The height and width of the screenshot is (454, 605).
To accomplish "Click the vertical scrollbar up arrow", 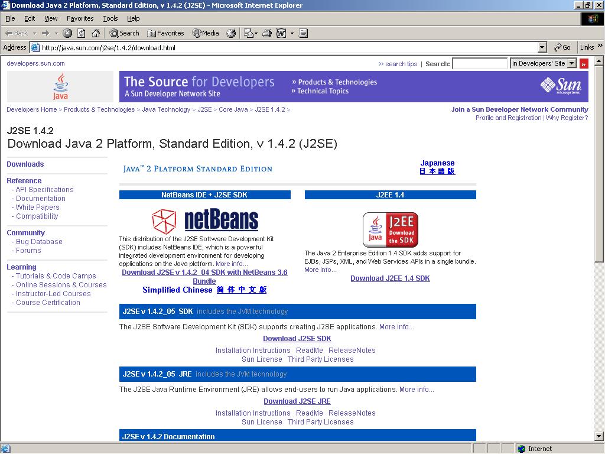I will [599, 61].
